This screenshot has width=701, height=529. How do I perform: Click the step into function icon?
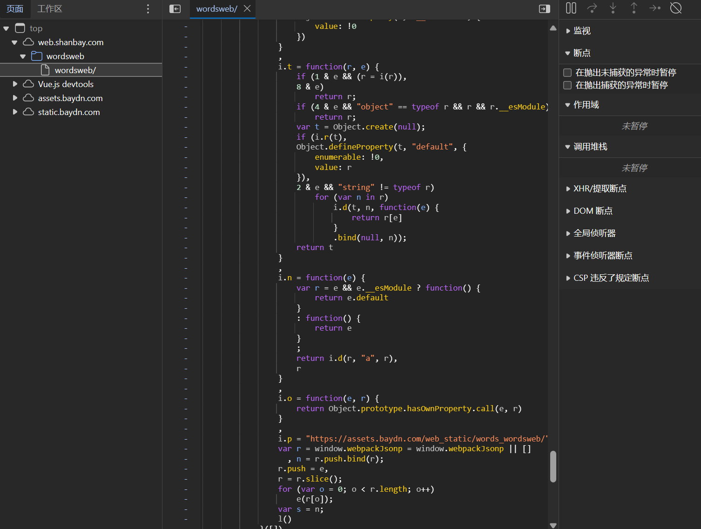click(613, 8)
